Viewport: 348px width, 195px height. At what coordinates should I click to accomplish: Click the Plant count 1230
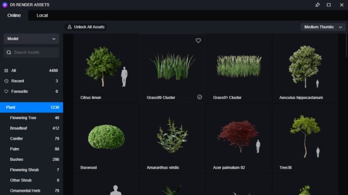55,107
